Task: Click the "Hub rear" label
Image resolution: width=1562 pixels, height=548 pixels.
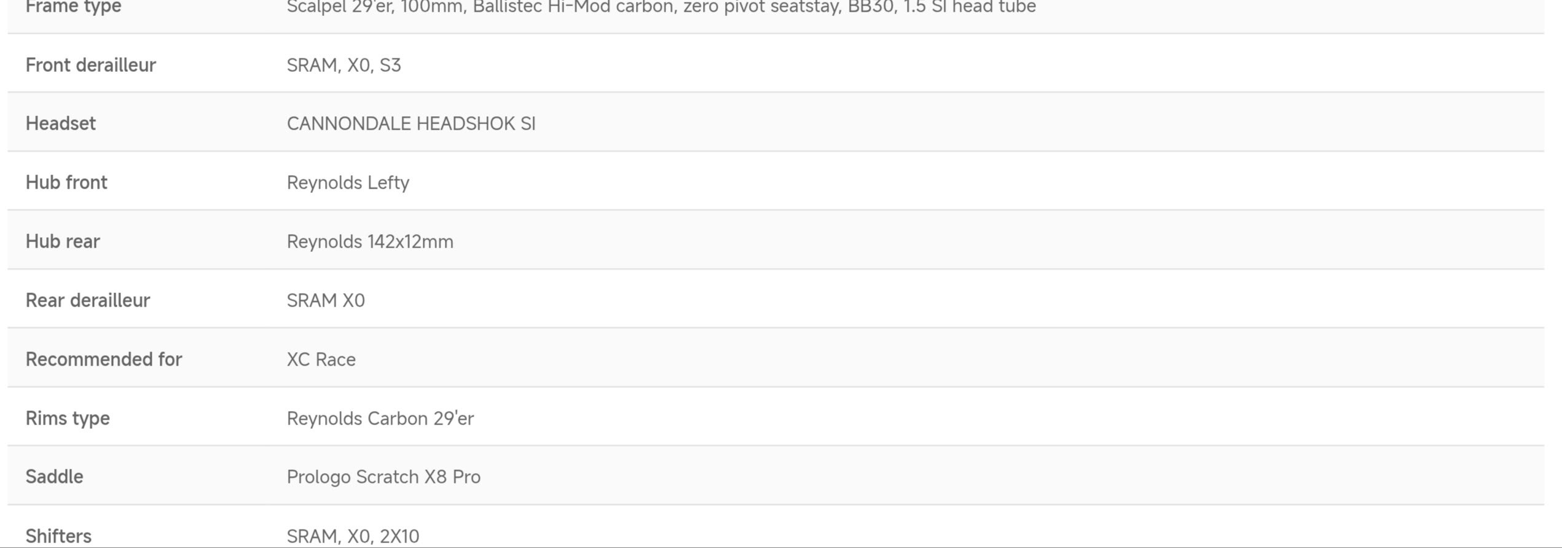Action: pyautogui.click(x=63, y=241)
